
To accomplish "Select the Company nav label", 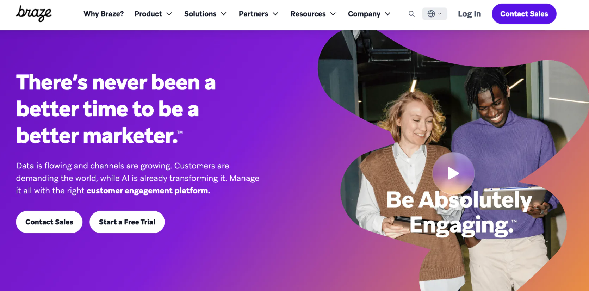I will [364, 14].
